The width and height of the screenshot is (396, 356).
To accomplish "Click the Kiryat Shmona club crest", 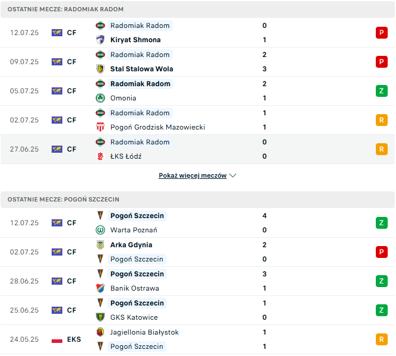I will tap(100, 40).
